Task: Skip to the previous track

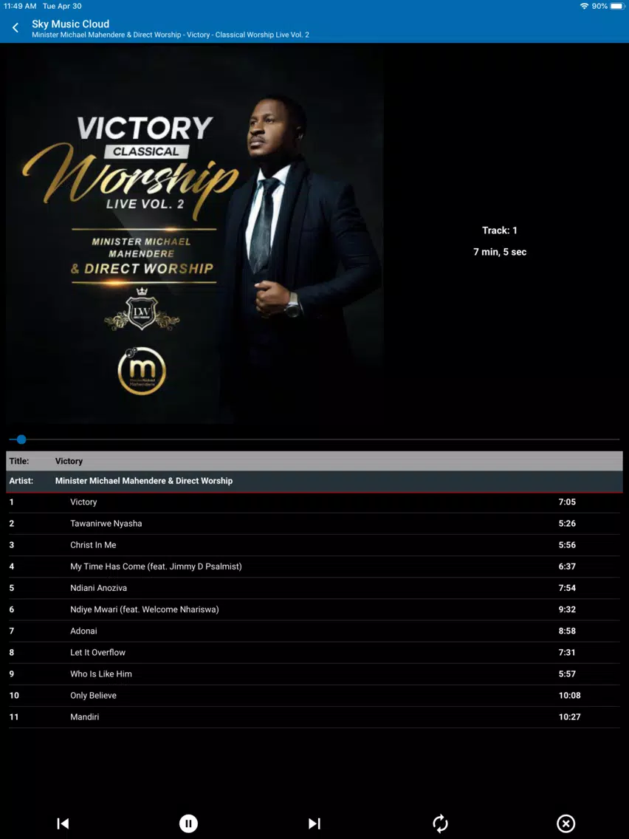Action: [63, 823]
